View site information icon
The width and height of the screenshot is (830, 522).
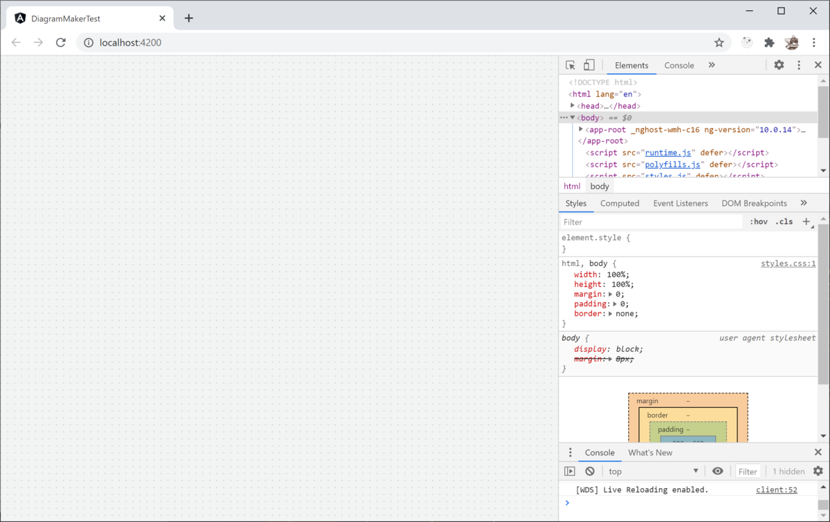[89, 43]
